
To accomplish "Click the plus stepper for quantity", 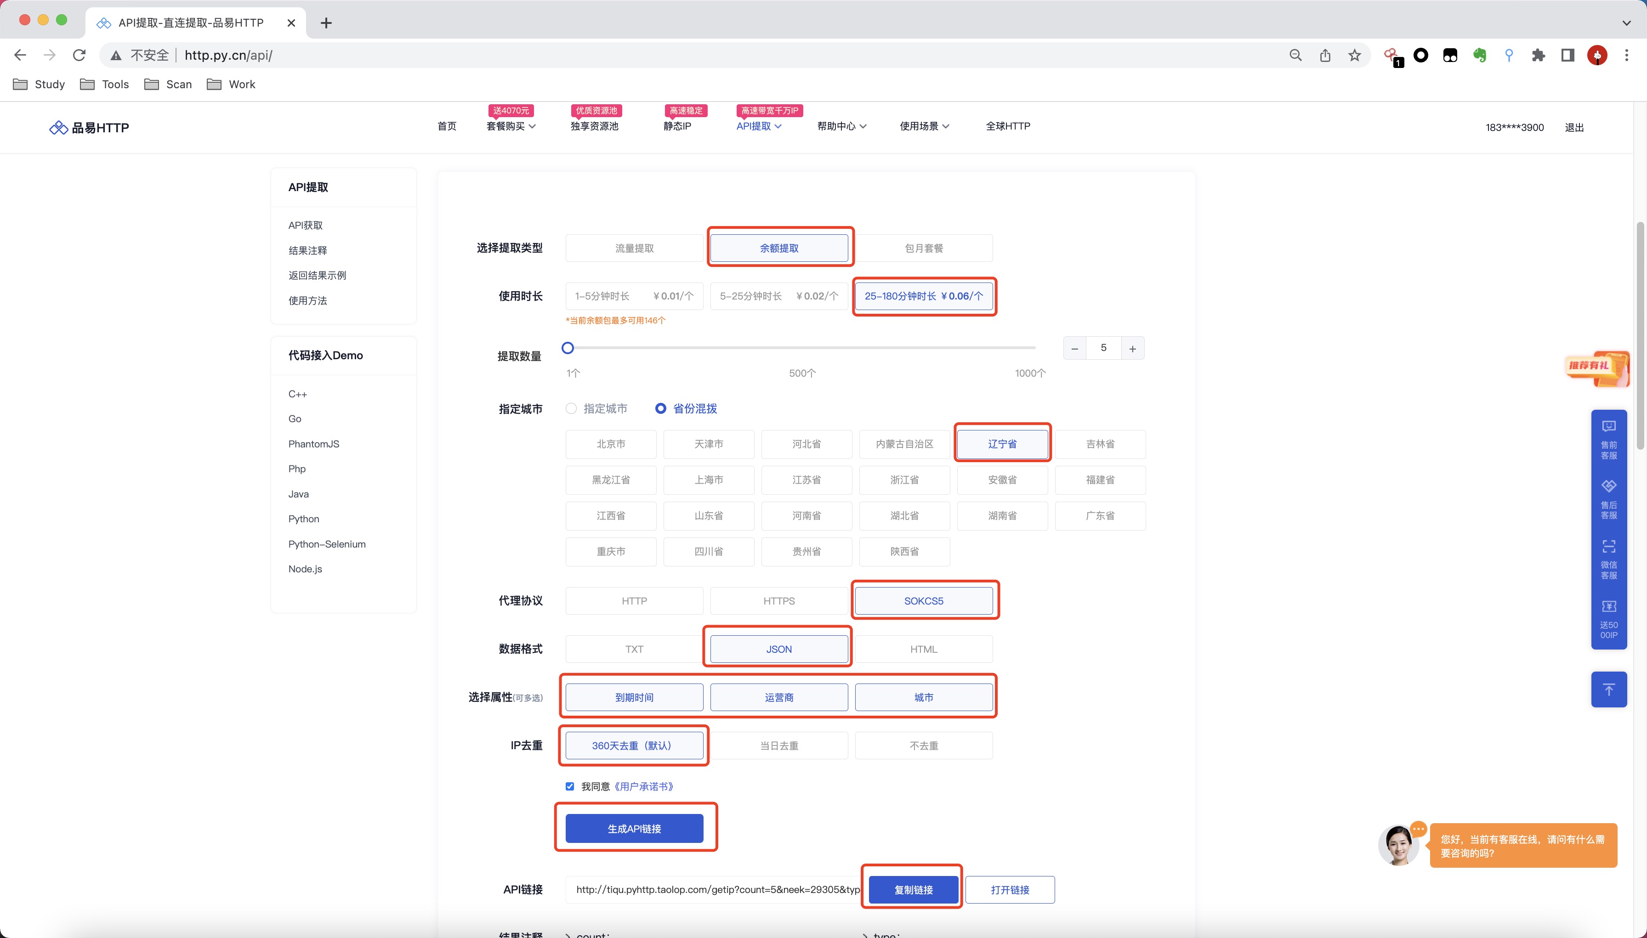I will [x=1132, y=349].
